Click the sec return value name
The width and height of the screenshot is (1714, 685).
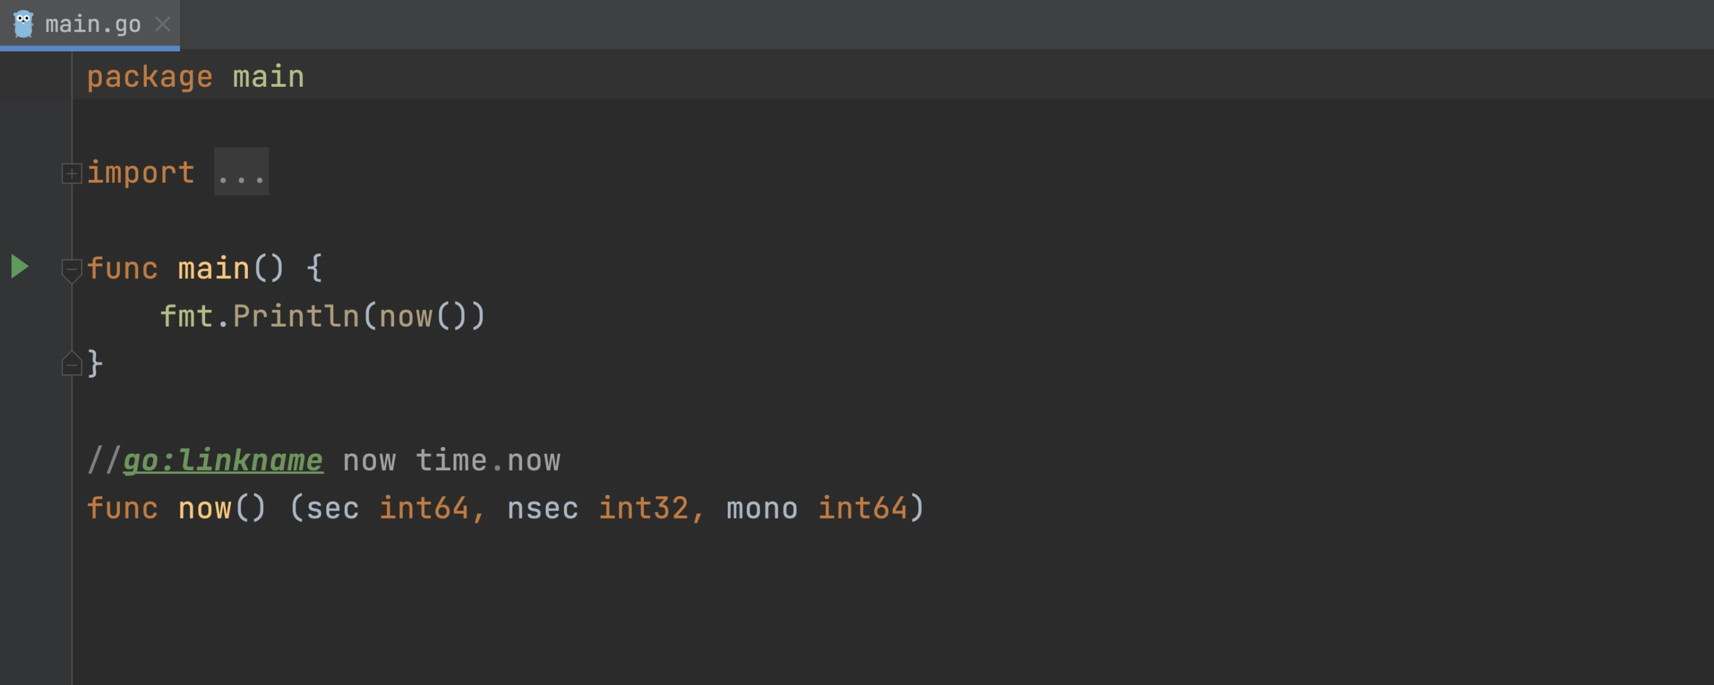(x=332, y=508)
